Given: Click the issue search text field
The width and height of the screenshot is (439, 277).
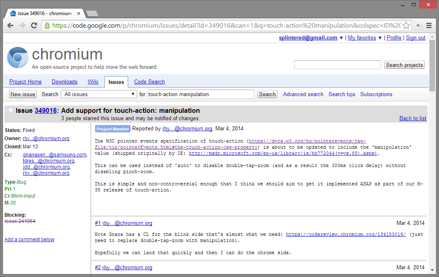Looking at the screenshot, I should tap(200, 94).
